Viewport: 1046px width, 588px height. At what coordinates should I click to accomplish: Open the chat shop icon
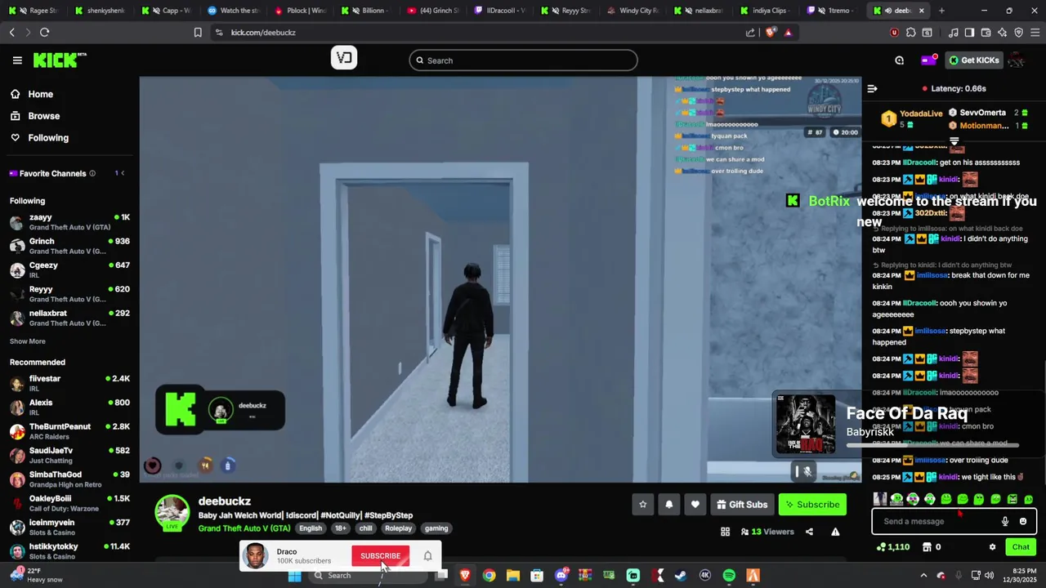click(927, 547)
